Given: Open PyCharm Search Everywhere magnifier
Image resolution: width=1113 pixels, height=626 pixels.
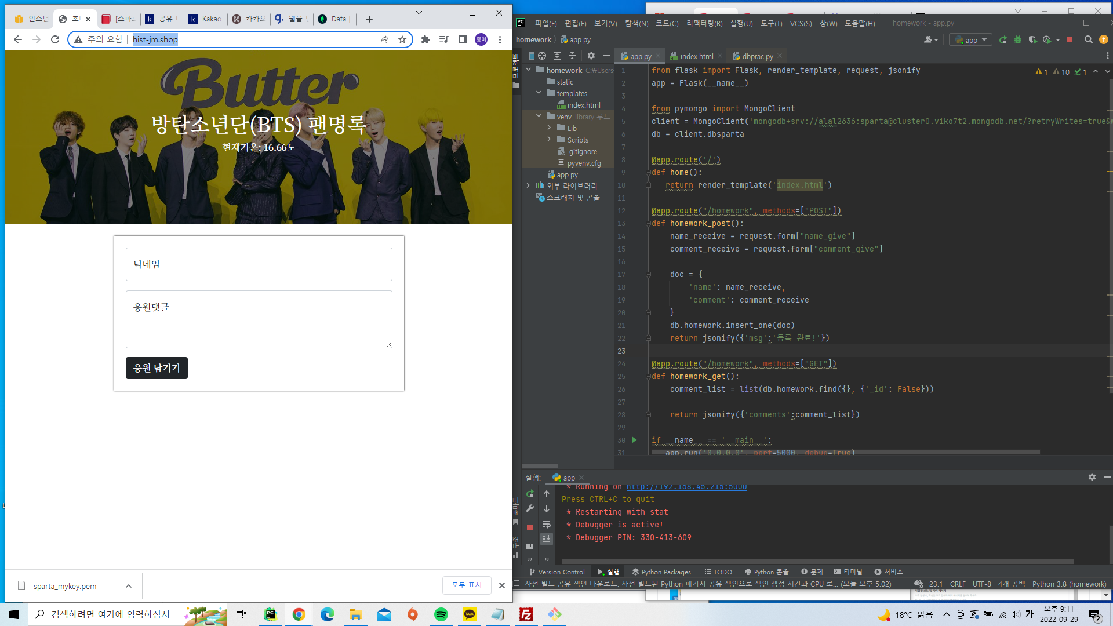Looking at the screenshot, I should (1089, 40).
